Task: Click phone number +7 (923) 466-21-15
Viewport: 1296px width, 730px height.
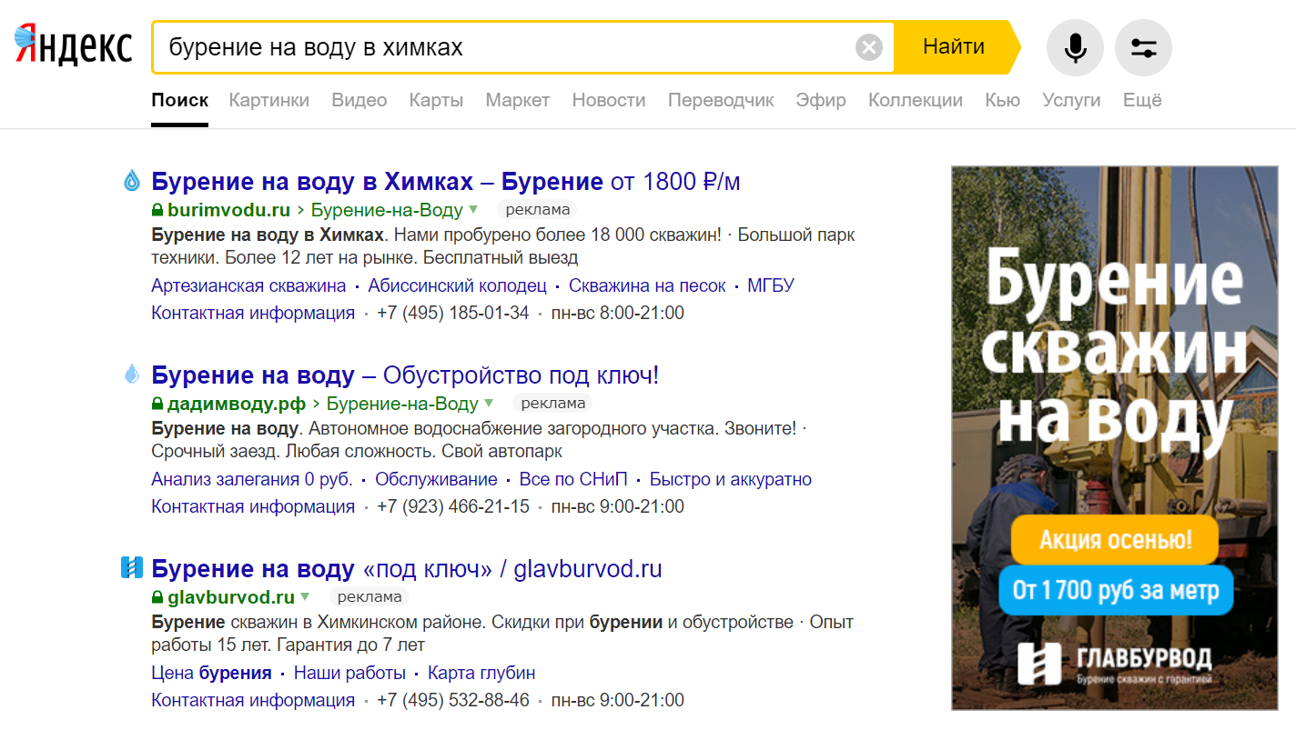Action: 453,506
